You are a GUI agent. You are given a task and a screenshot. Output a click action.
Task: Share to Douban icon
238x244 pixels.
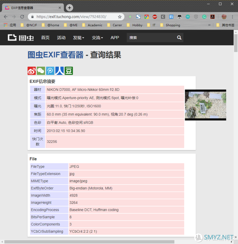[69, 71]
